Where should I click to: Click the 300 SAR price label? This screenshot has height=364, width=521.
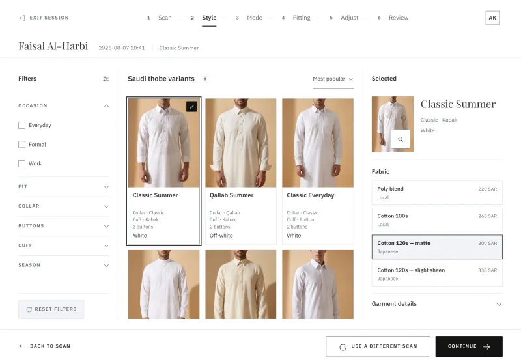pyautogui.click(x=487, y=243)
